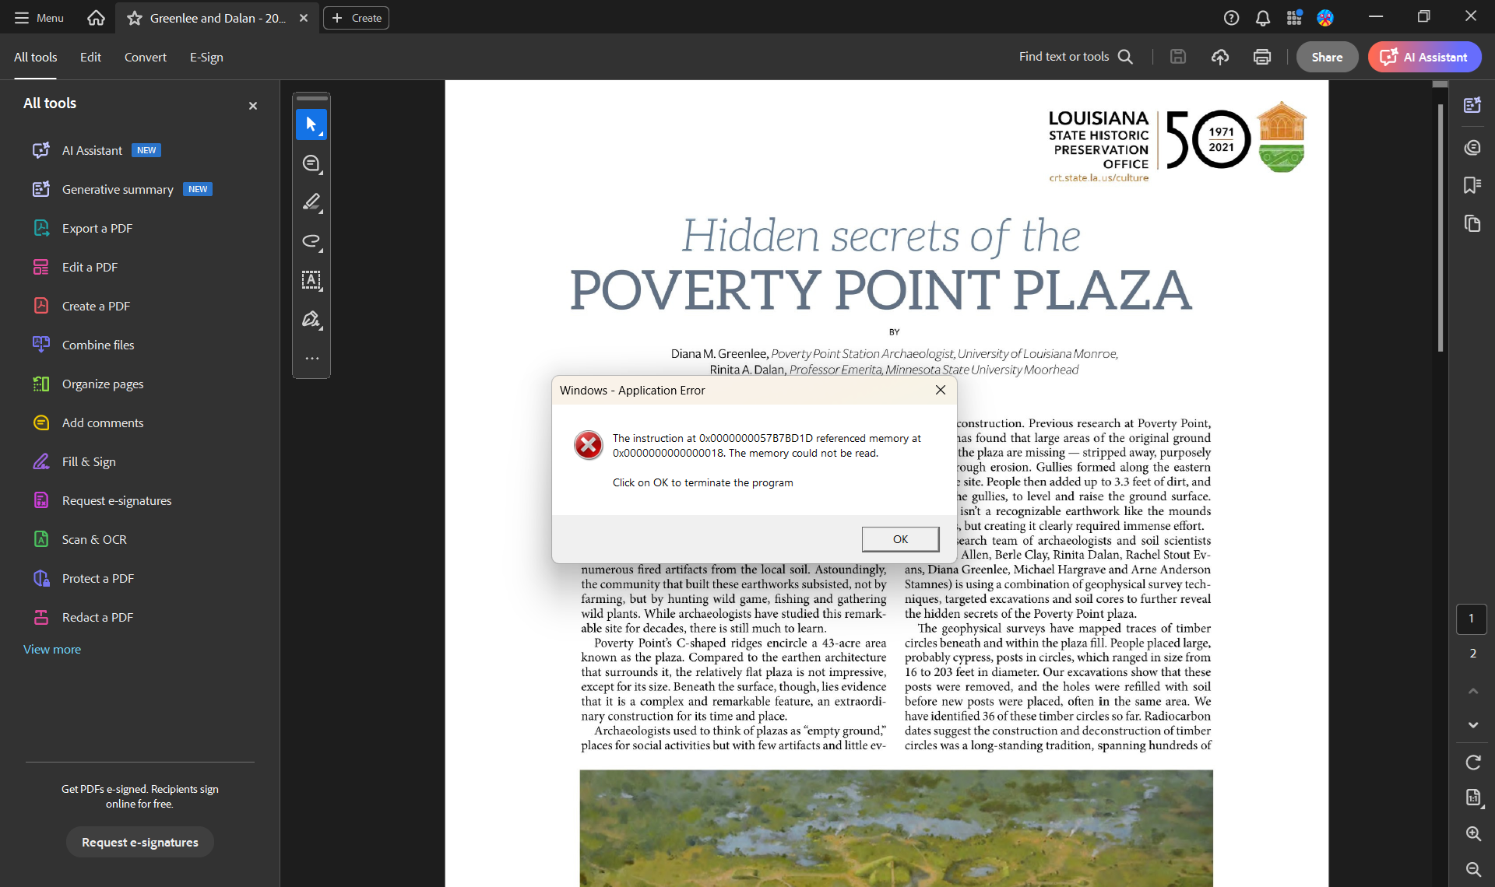Switch to the Convert tab

click(x=145, y=57)
